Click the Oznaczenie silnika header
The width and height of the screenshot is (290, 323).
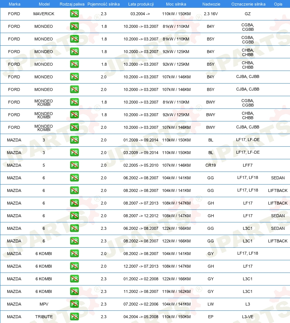tap(248, 4)
